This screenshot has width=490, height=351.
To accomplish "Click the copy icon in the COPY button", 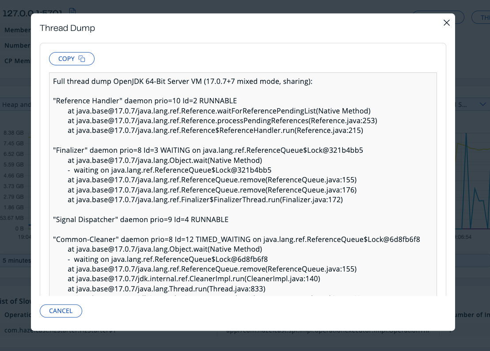I will pyautogui.click(x=82, y=59).
